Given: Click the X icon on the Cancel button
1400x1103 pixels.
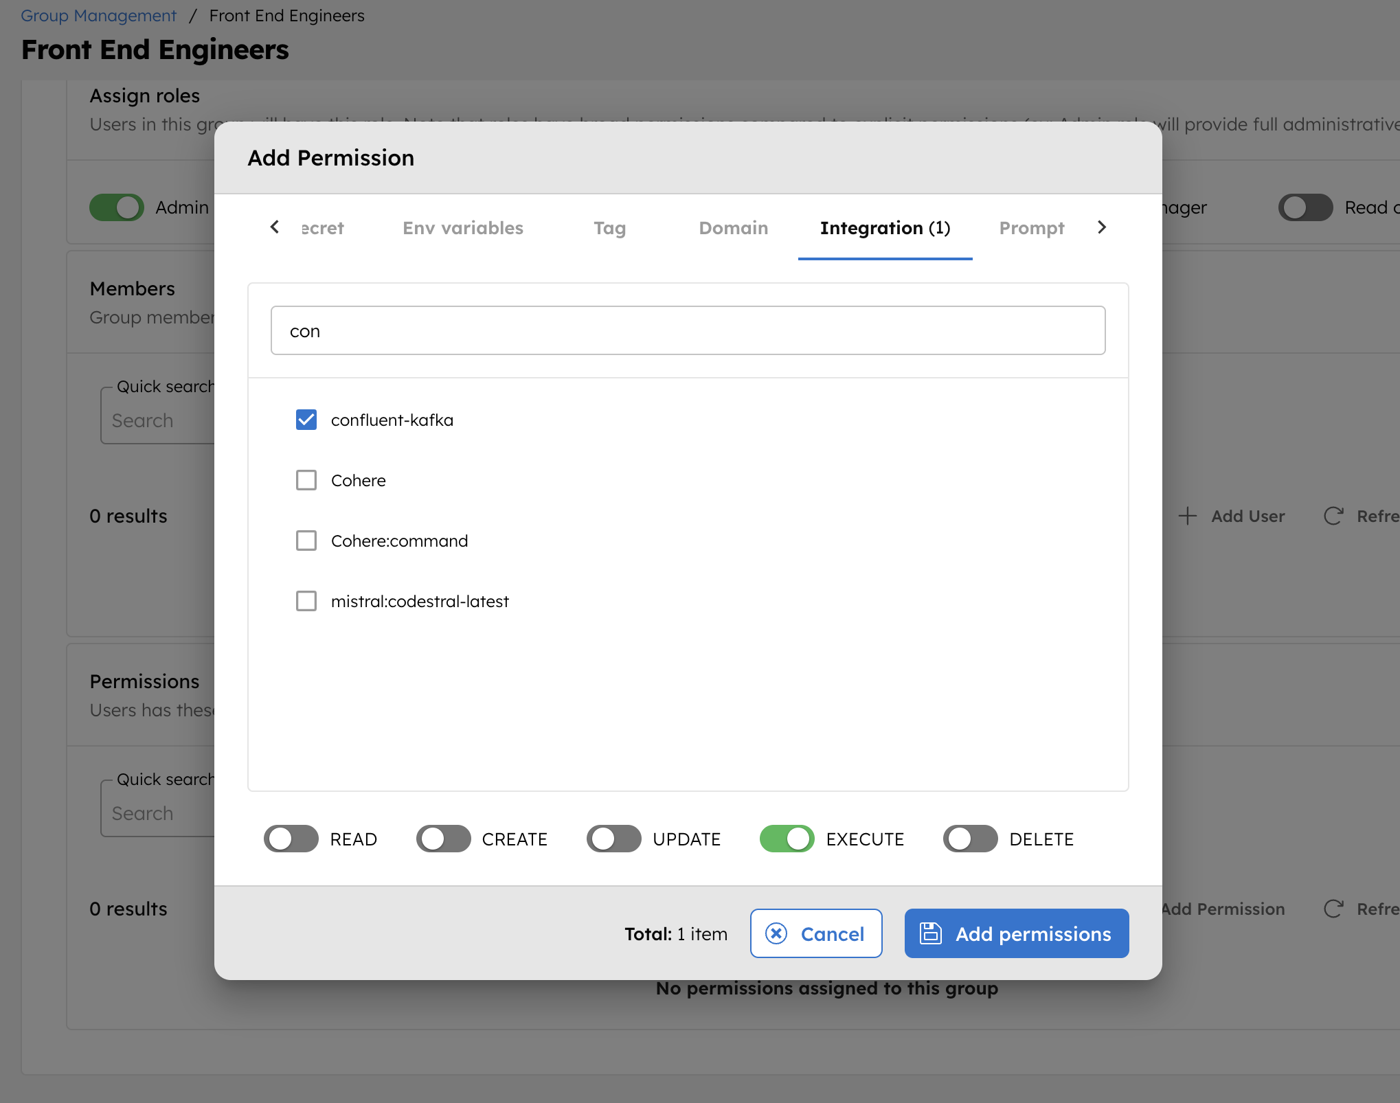Looking at the screenshot, I should point(776,933).
